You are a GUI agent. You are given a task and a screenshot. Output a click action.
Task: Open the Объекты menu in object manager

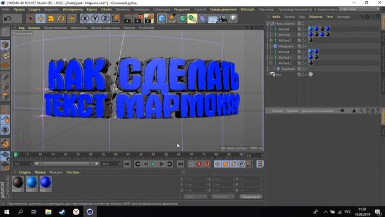point(315,17)
